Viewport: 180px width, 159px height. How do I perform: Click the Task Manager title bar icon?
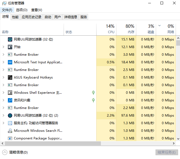pyautogui.click(x=4, y=3)
